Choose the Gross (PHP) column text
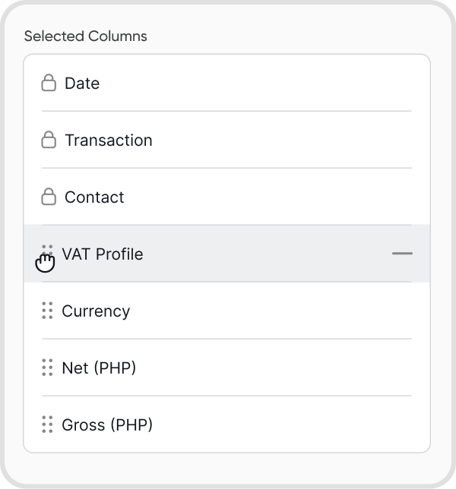This screenshot has height=489, width=456. (x=107, y=425)
